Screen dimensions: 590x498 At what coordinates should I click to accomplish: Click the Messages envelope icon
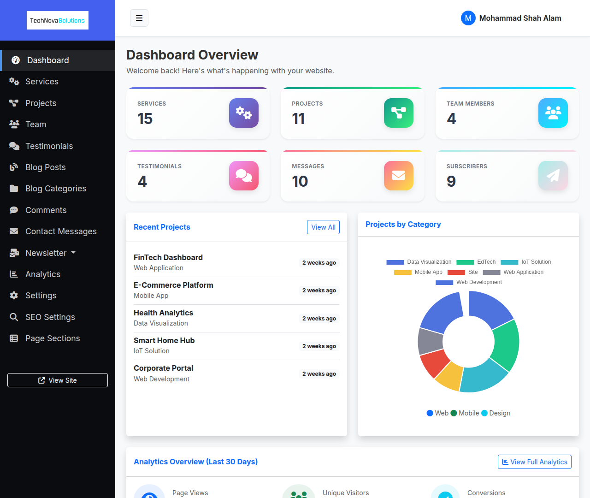pyautogui.click(x=398, y=176)
